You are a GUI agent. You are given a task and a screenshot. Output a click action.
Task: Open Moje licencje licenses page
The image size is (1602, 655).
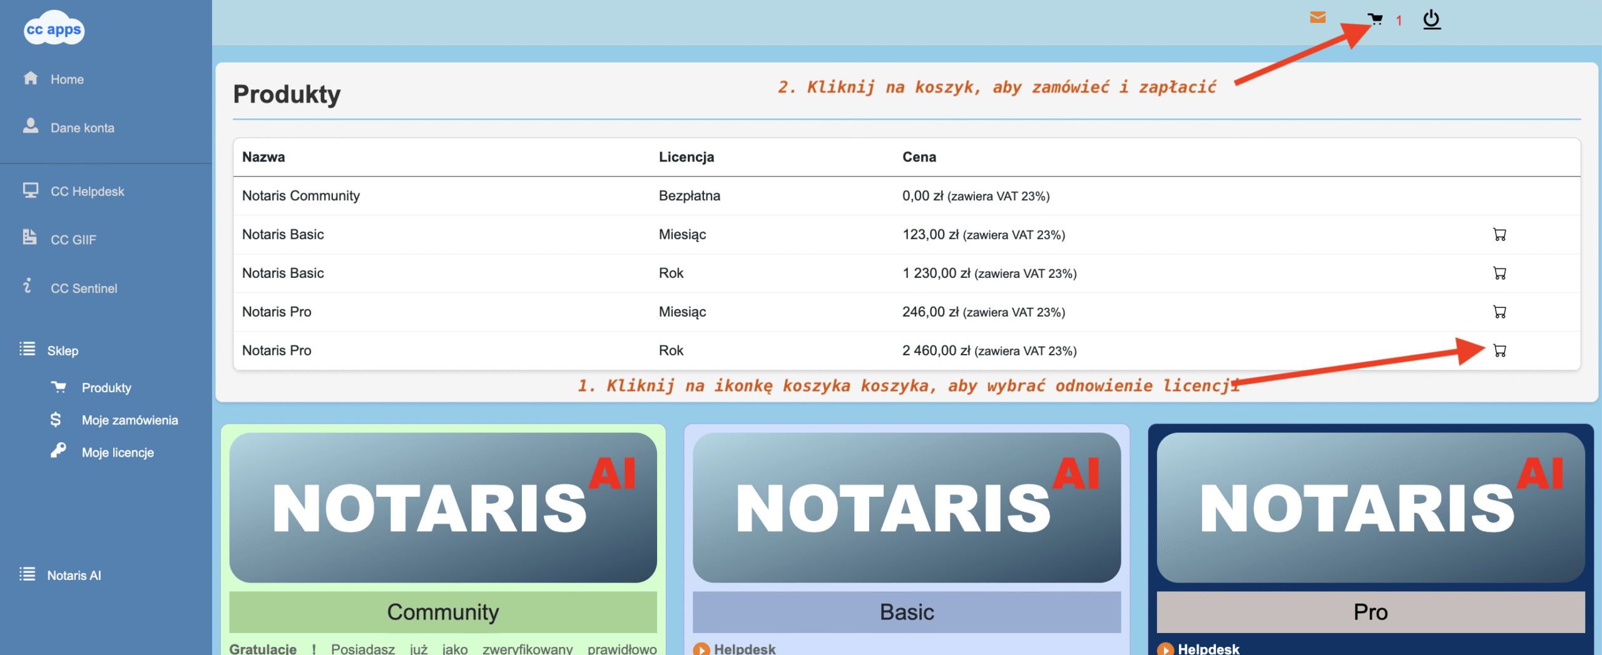(x=118, y=453)
